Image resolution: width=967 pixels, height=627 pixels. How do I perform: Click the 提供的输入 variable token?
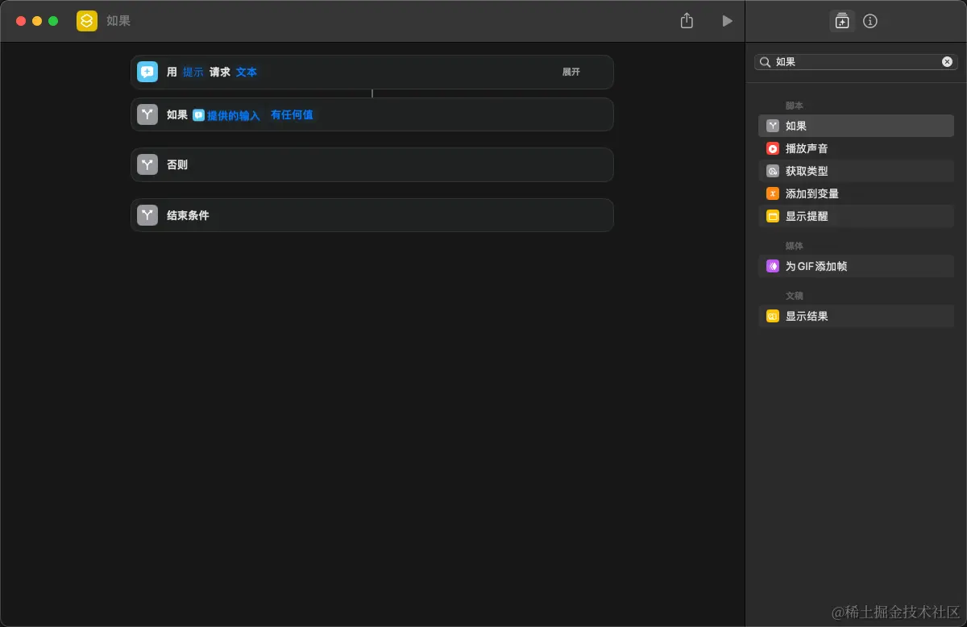(x=226, y=115)
